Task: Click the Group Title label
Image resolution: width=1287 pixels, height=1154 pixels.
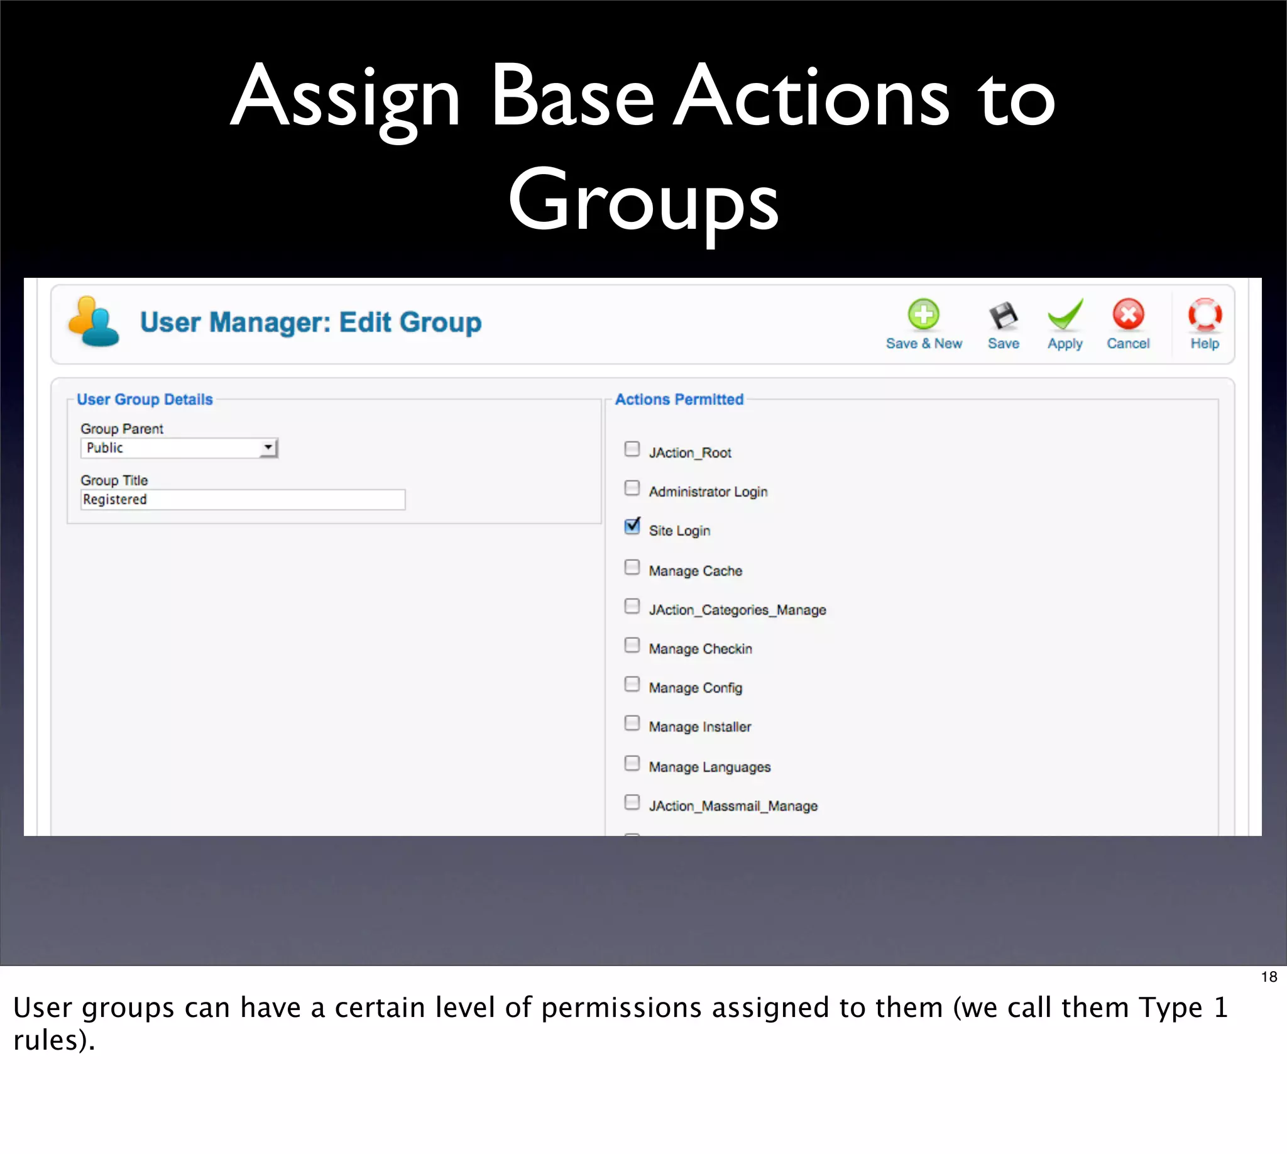Action: click(x=114, y=481)
